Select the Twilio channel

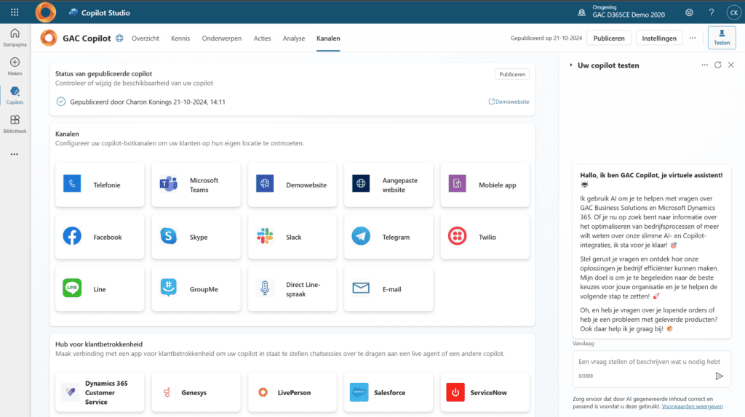coord(485,237)
